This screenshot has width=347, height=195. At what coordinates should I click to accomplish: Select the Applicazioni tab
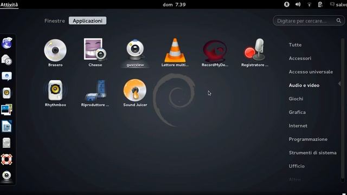tap(87, 21)
